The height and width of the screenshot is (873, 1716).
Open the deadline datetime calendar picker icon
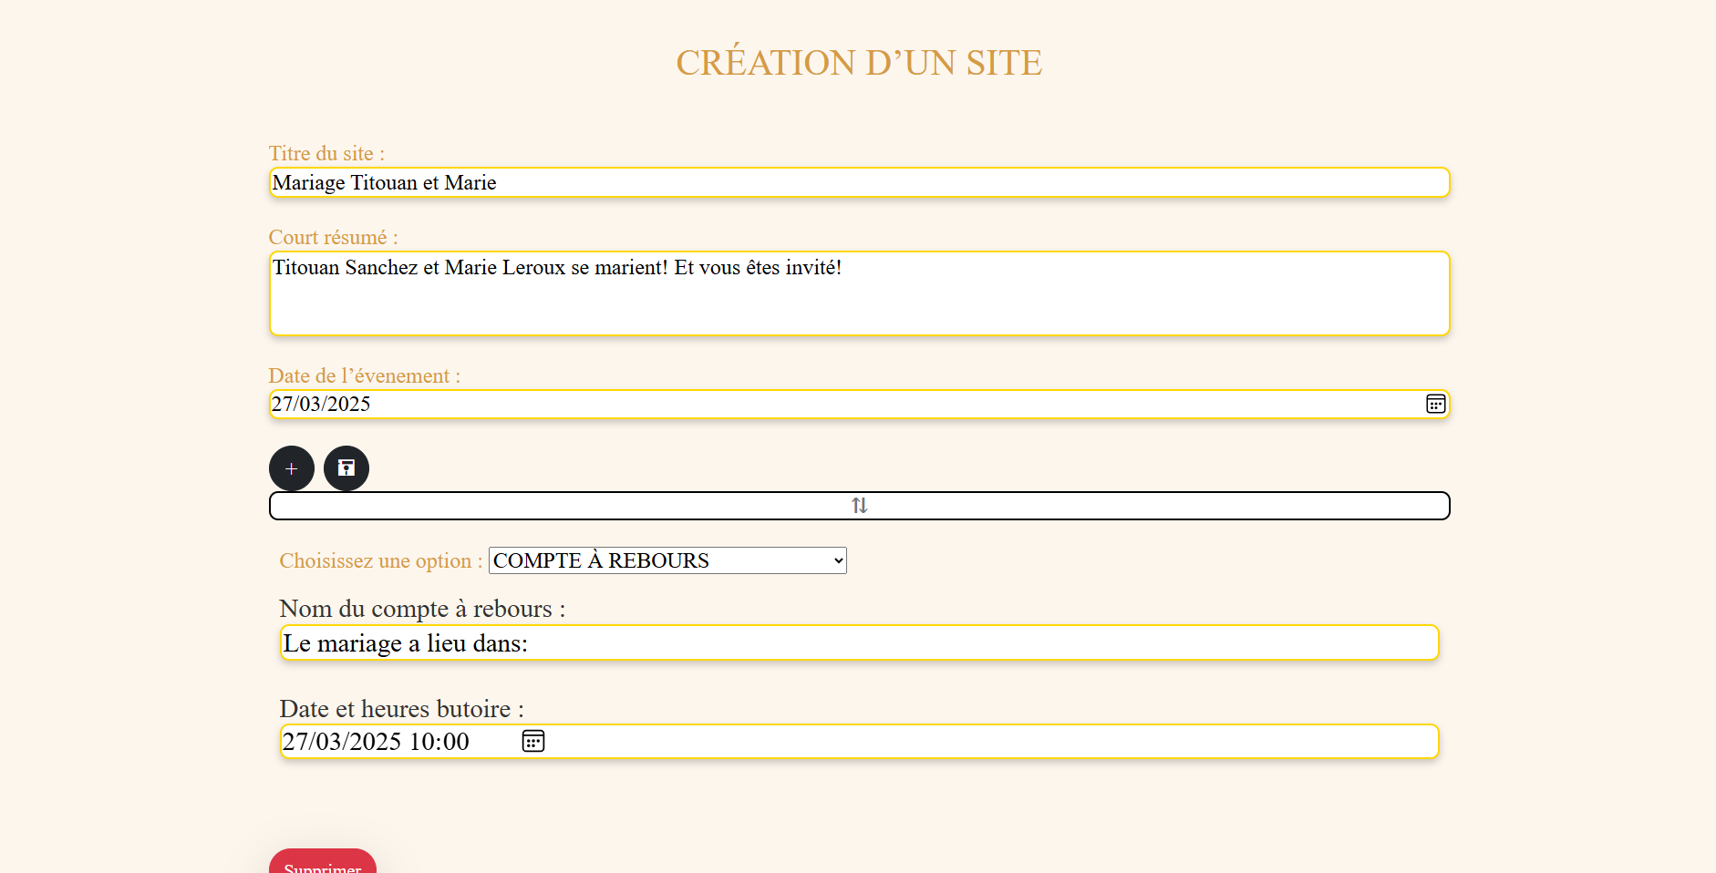point(533,741)
